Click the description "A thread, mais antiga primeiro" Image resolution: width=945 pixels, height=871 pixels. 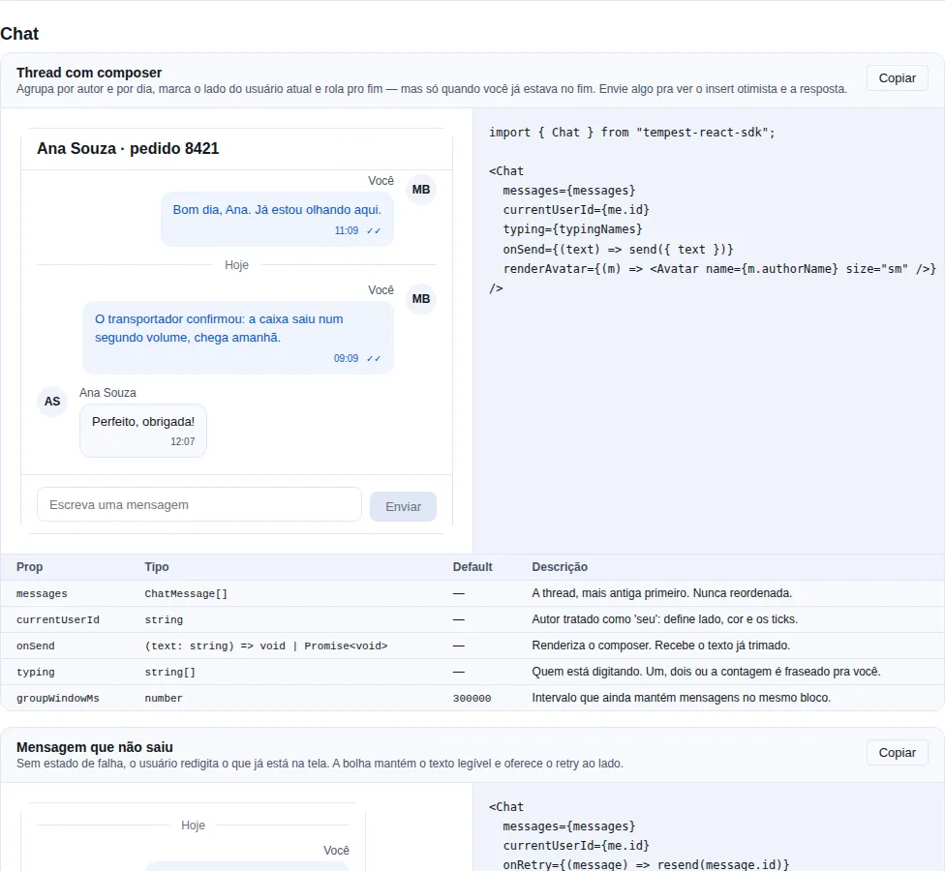[x=661, y=593]
